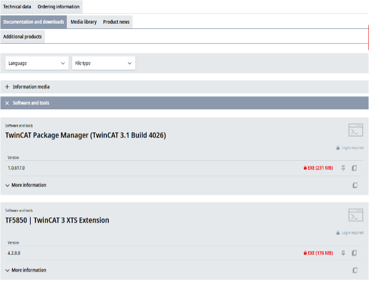Click the TF5850 TwinCAT 3 XTS Extension title

(57, 220)
